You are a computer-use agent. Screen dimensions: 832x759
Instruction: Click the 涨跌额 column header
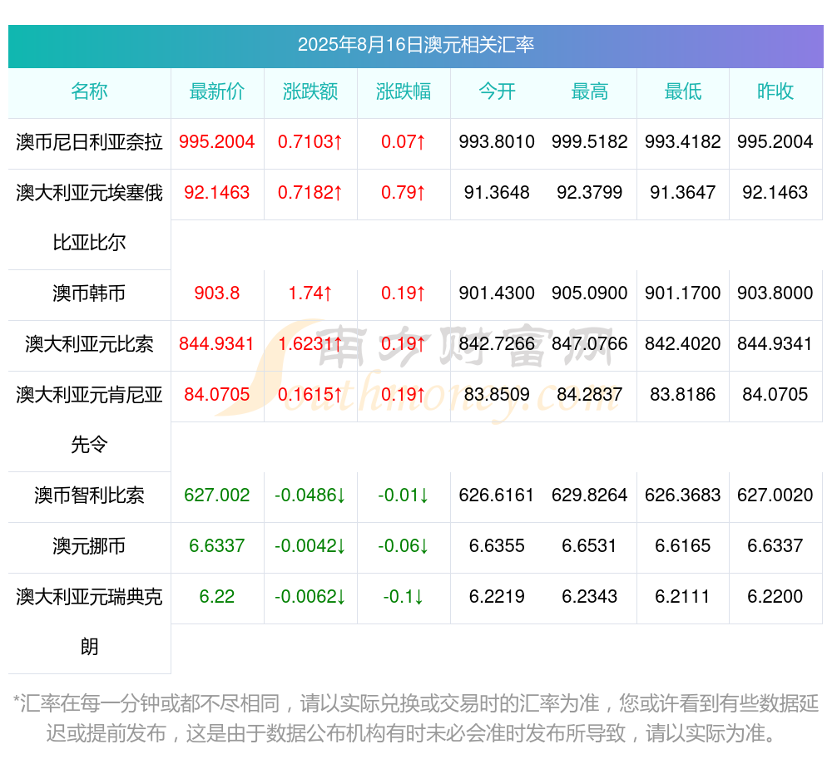[x=310, y=91]
